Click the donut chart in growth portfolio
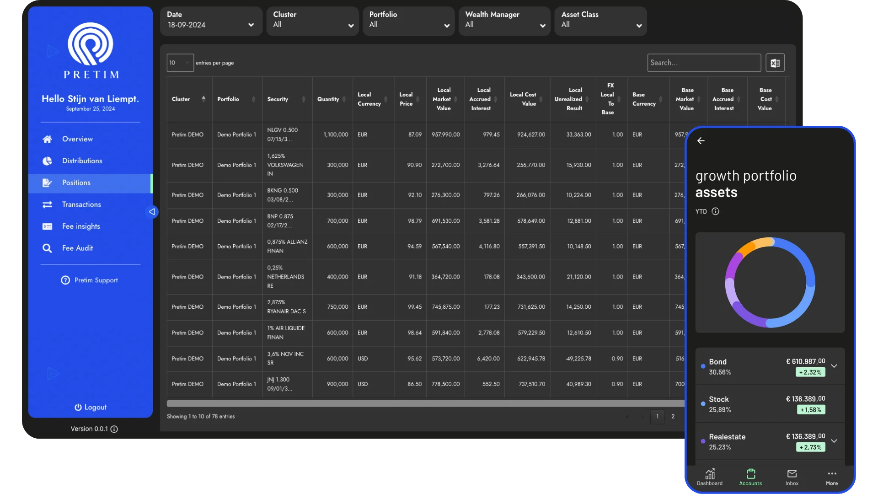This screenshot has height=494, width=878. [770, 282]
